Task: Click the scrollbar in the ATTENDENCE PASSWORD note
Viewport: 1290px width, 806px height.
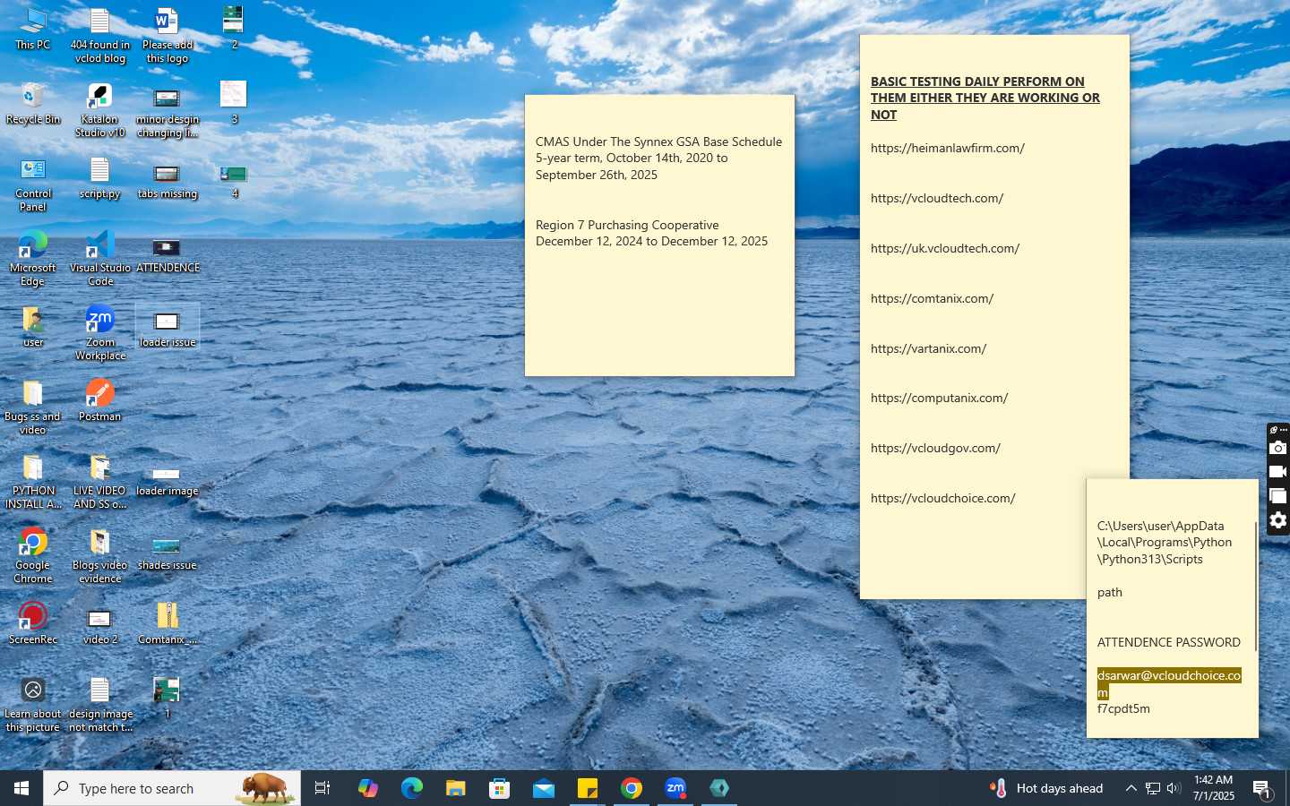Action: click(x=1256, y=587)
